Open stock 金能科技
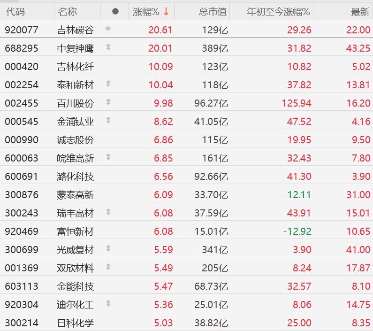 [75, 287]
